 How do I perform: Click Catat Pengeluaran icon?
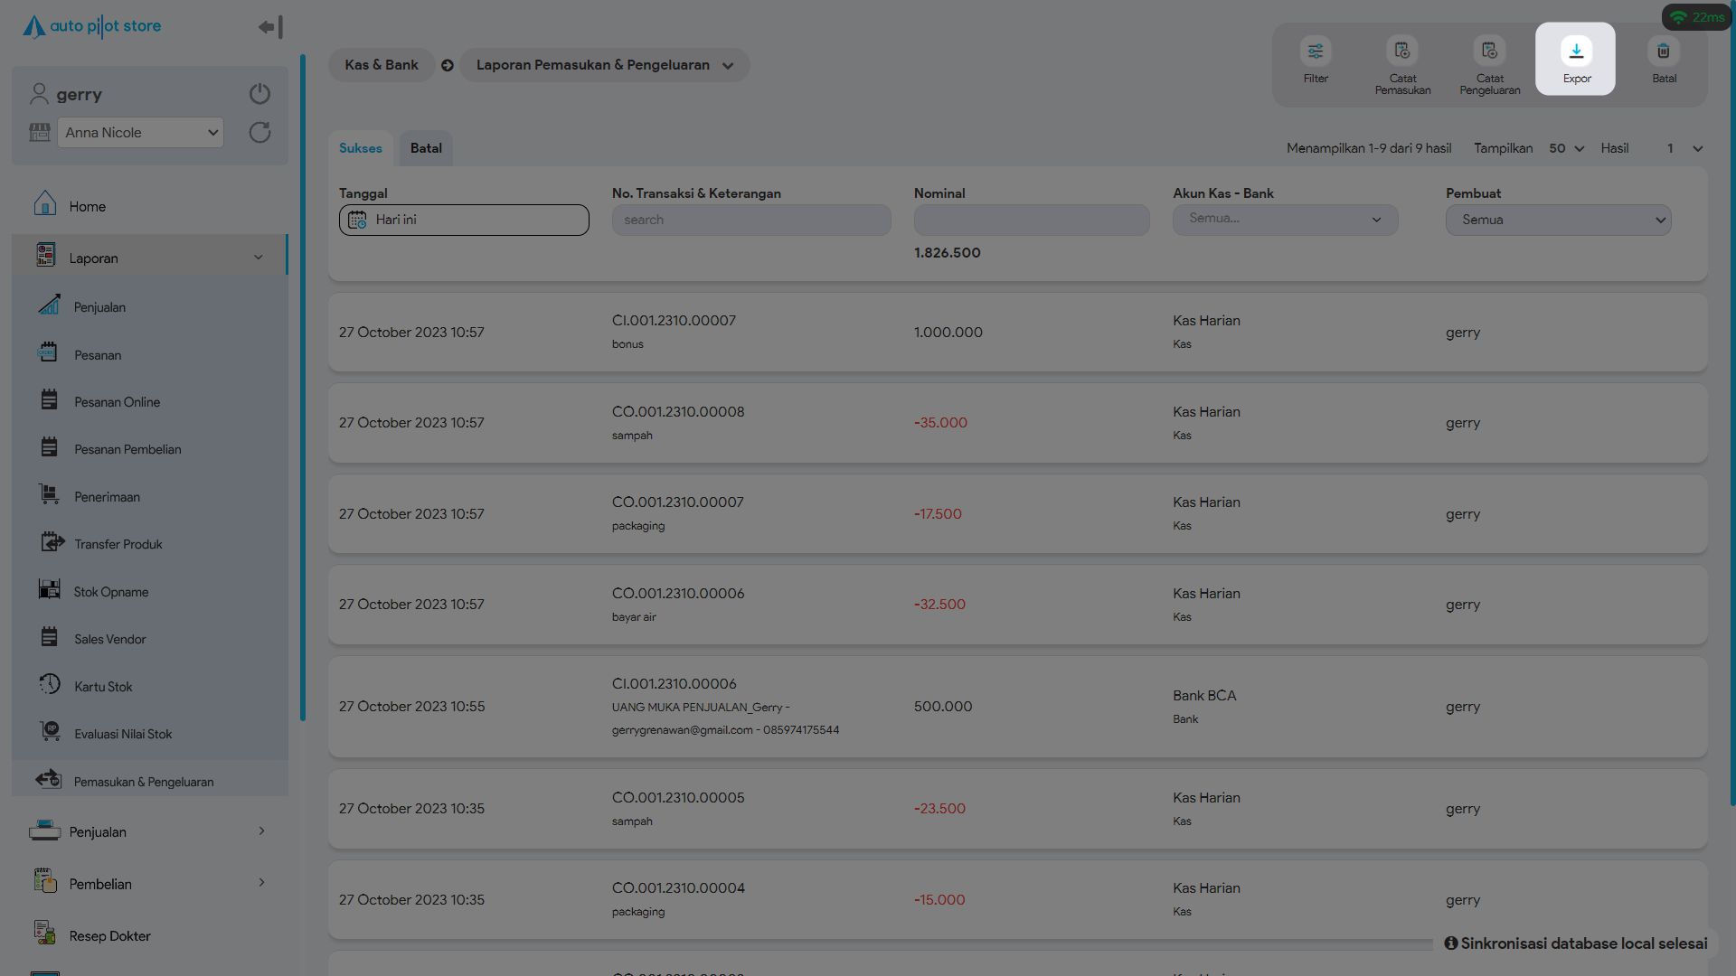coord(1489,52)
